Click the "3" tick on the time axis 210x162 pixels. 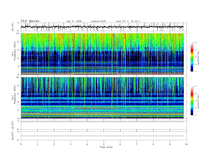tap(71, 144)
